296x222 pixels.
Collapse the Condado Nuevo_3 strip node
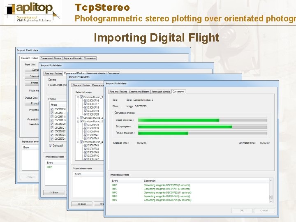click(x=78, y=121)
